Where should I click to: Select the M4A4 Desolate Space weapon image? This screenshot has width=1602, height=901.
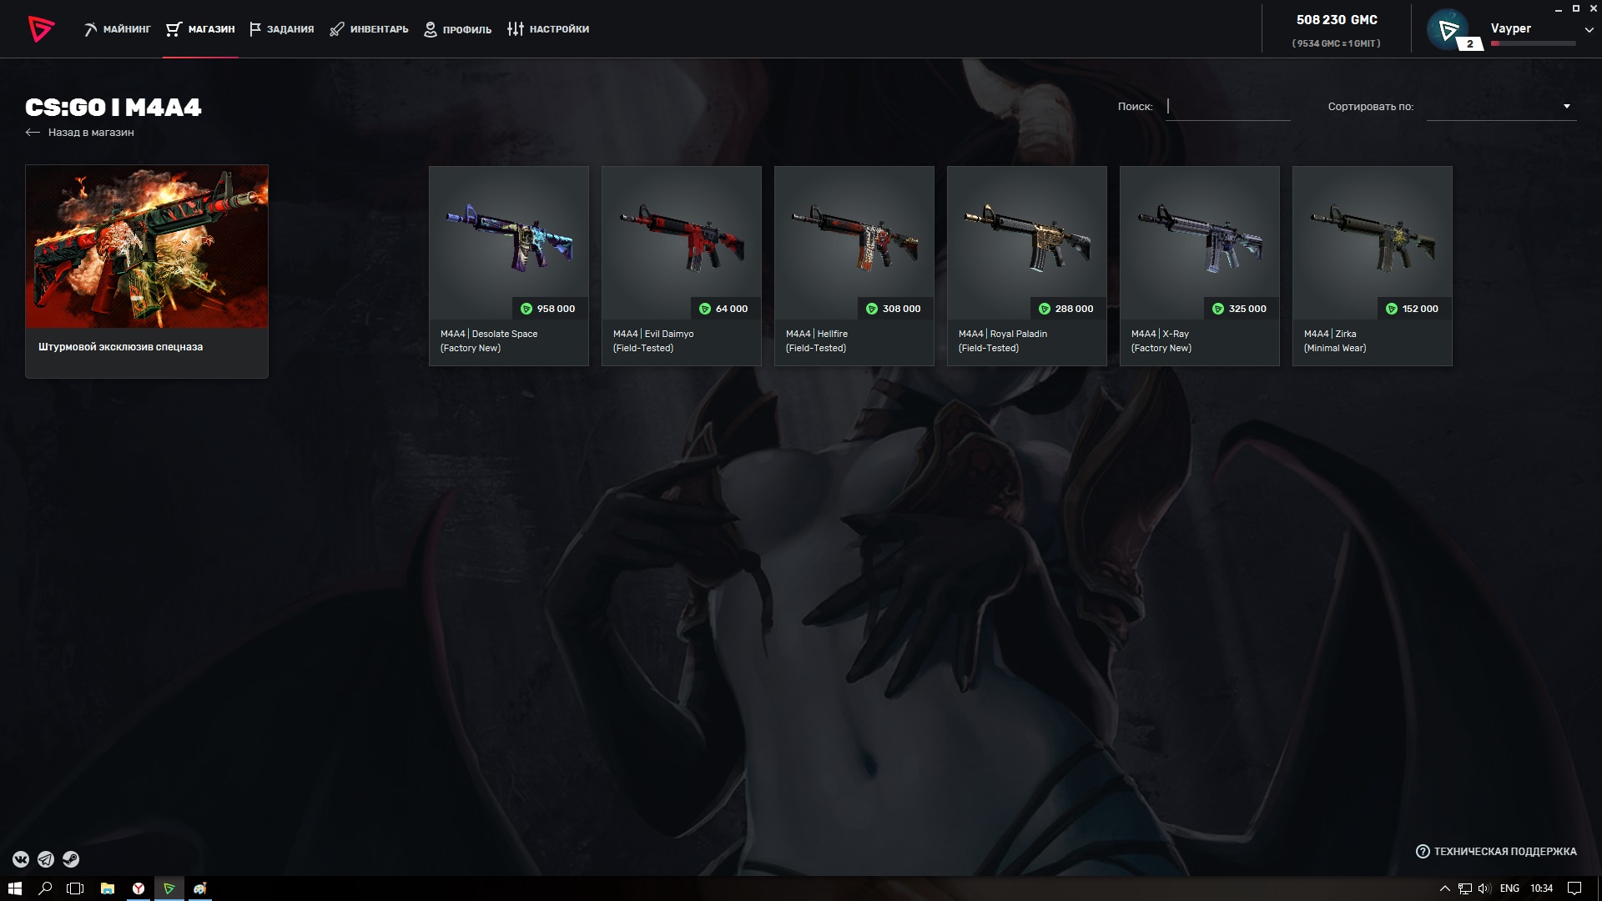click(x=509, y=236)
